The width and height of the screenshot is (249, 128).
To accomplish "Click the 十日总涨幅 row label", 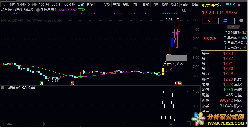I will (x=232, y=47).
